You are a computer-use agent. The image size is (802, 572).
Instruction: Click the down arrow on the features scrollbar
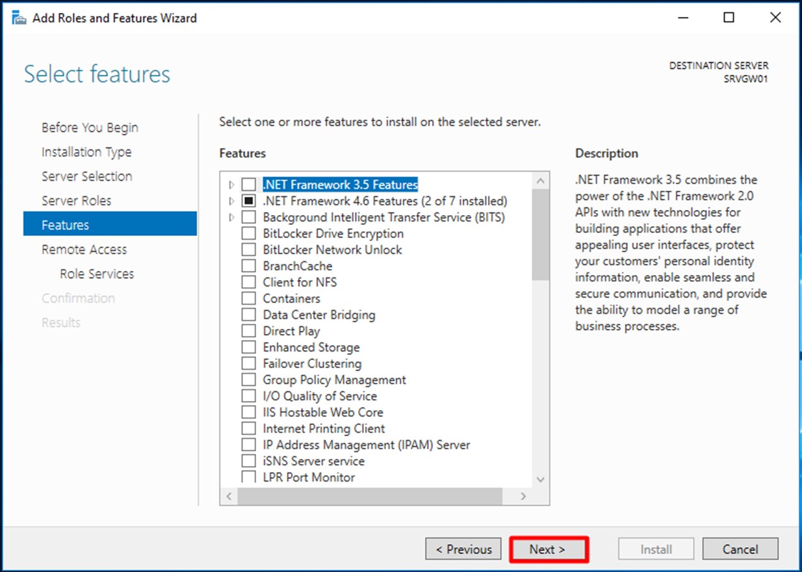(540, 479)
